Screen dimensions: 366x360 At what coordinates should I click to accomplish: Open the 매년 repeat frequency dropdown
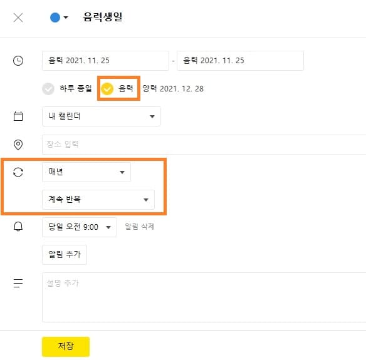pos(86,172)
